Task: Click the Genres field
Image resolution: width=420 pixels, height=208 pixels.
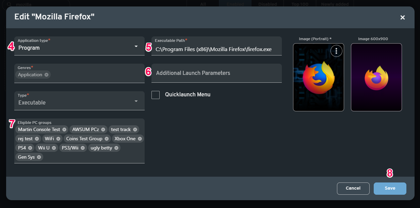Action: point(79,73)
